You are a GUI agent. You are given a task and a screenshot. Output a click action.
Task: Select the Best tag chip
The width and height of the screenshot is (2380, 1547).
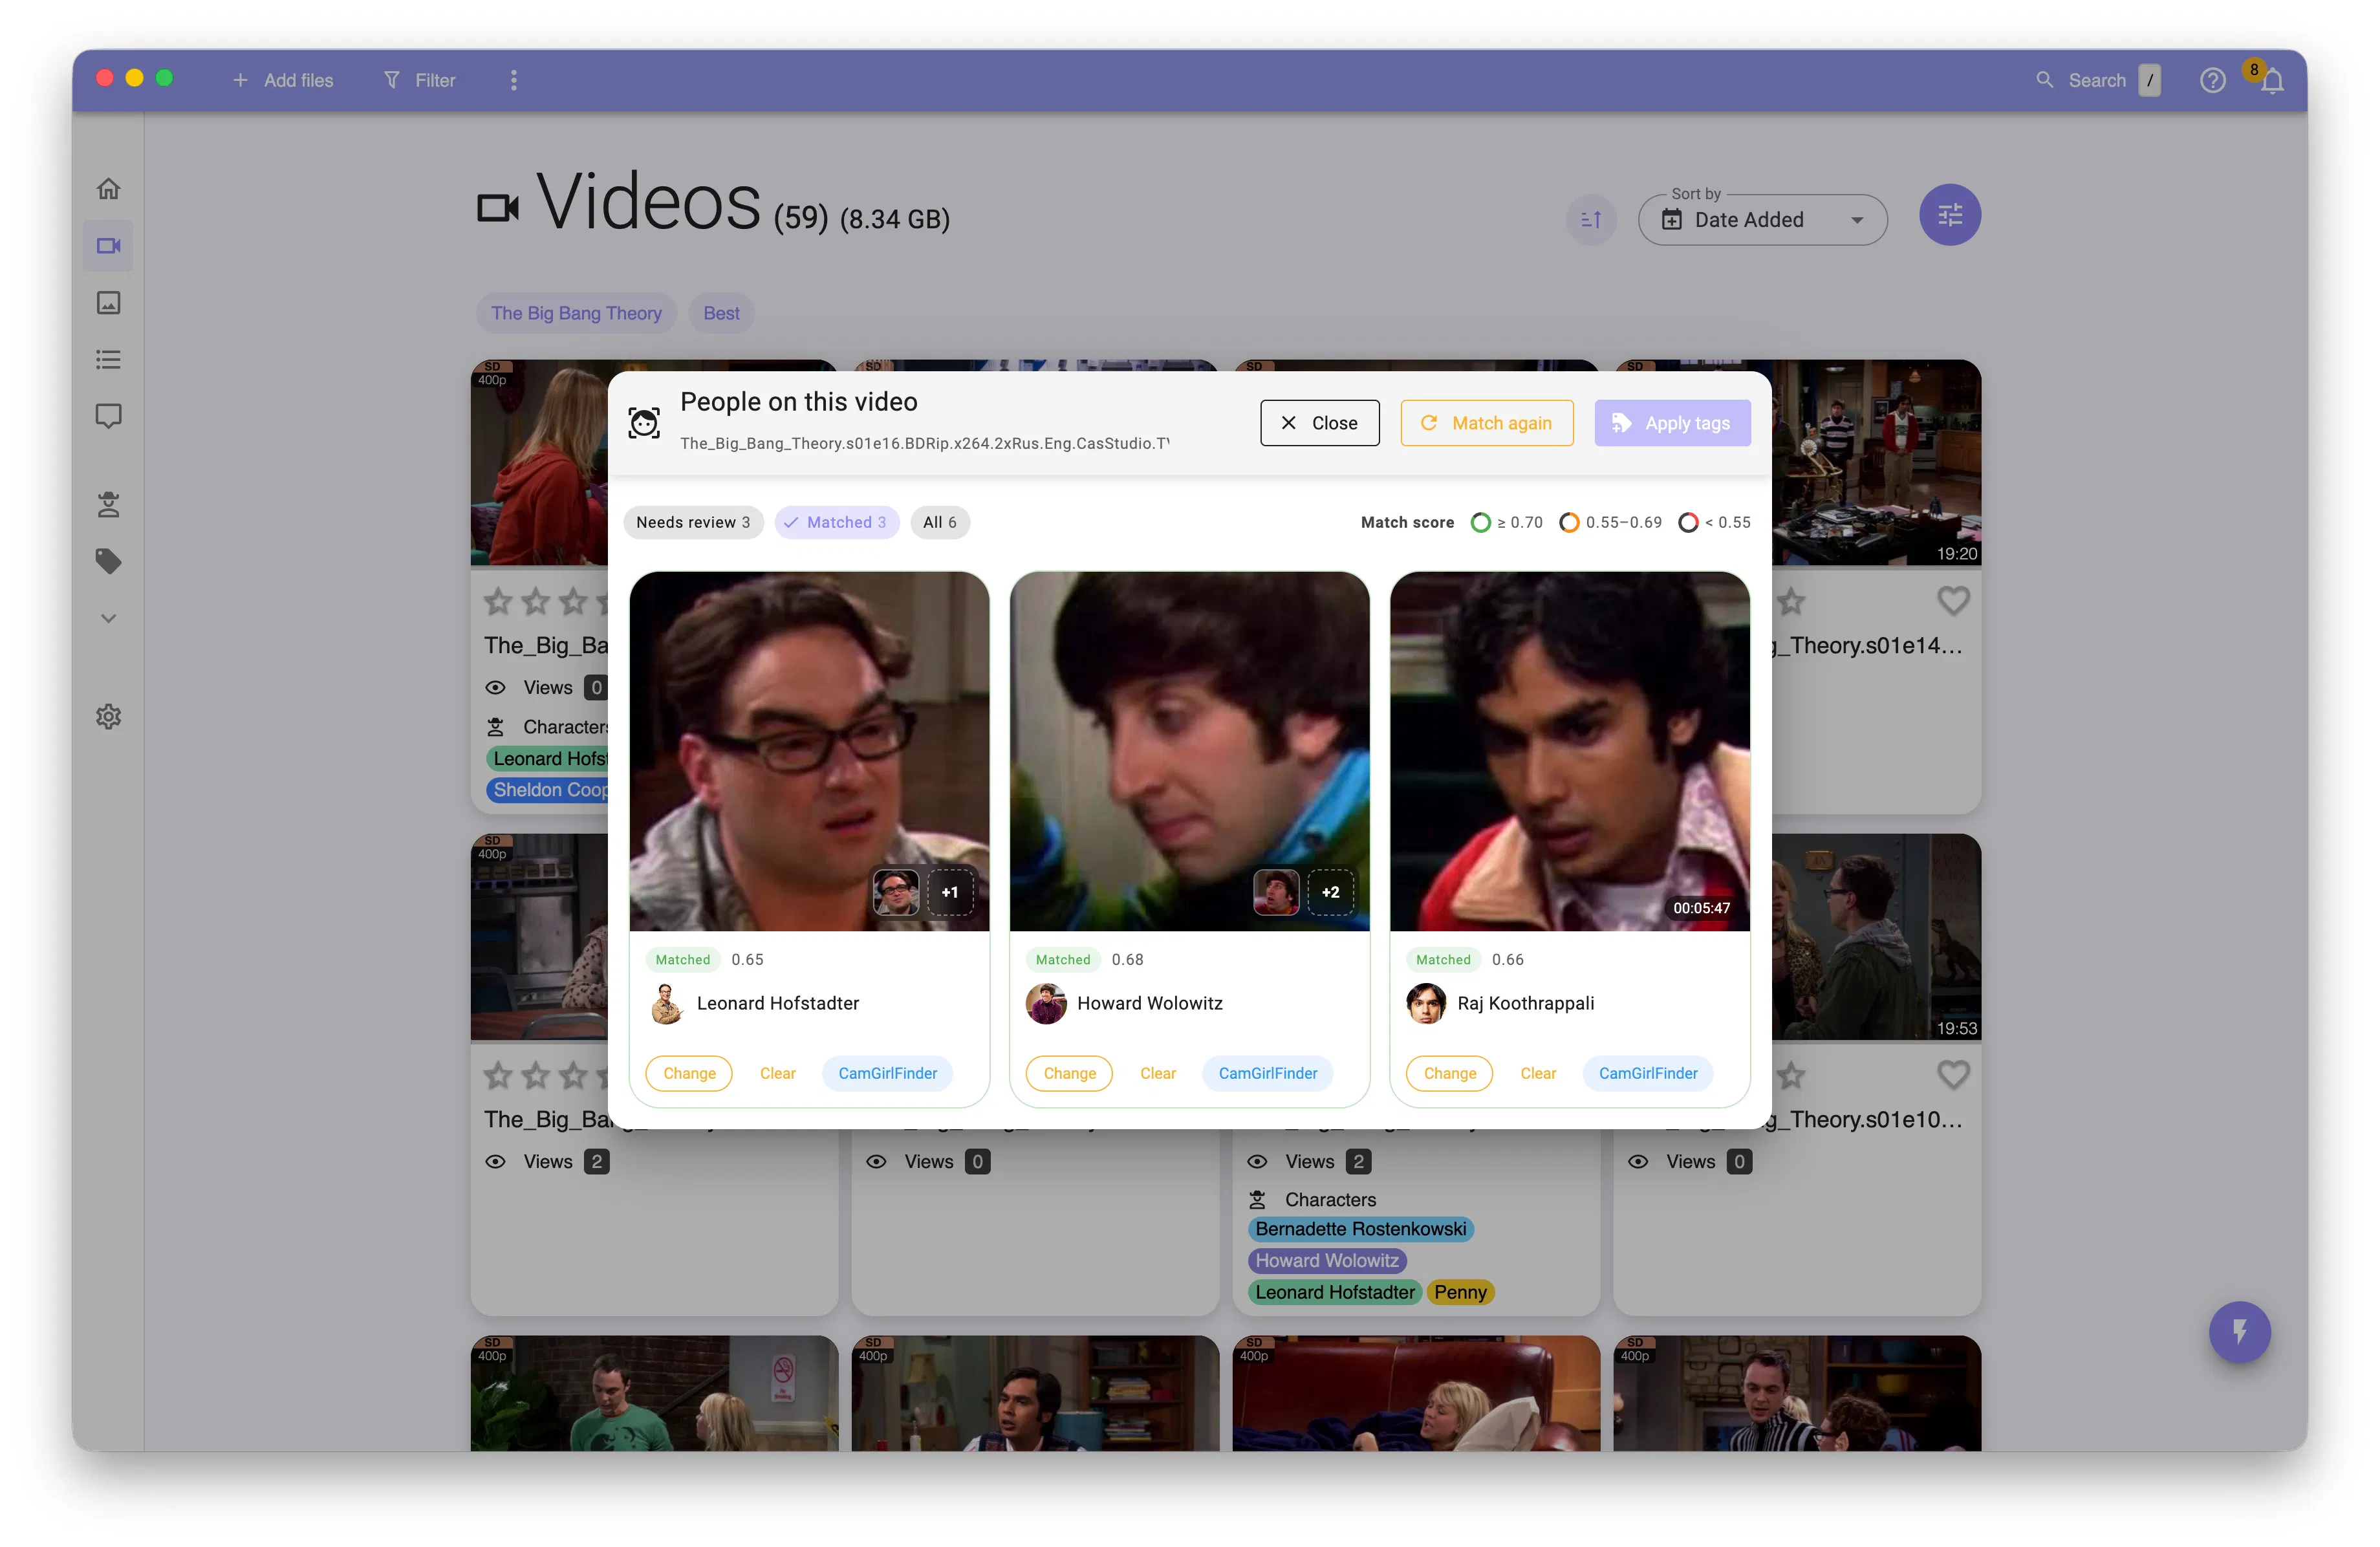721,313
